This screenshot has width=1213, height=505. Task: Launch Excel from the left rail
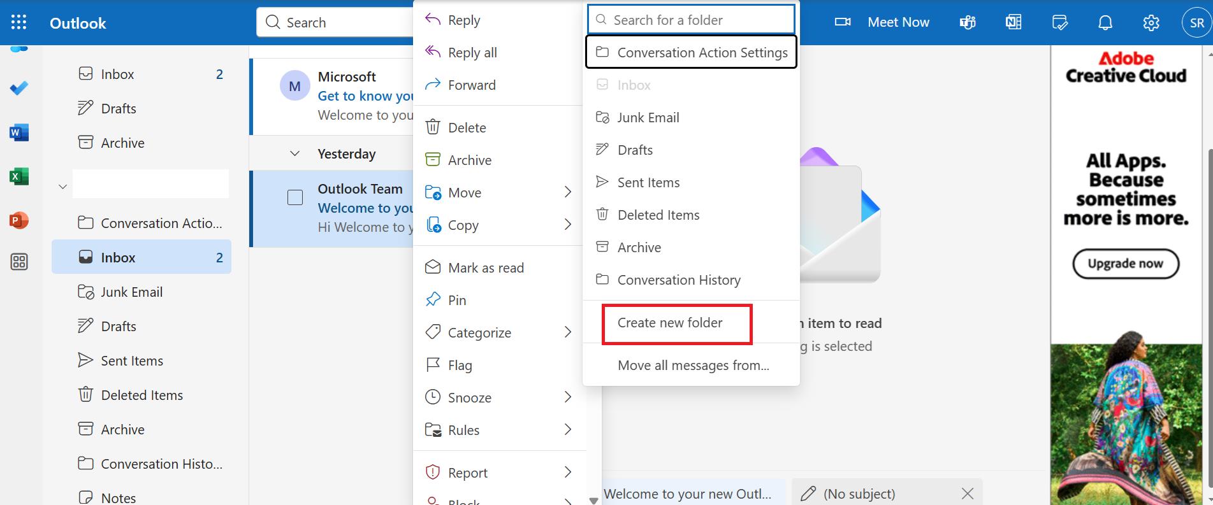pos(19,176)
